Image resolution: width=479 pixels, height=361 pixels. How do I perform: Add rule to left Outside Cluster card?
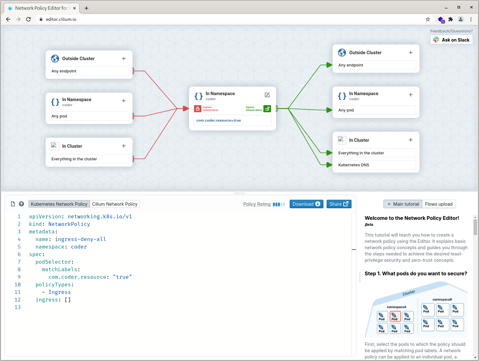pos(124,59)
